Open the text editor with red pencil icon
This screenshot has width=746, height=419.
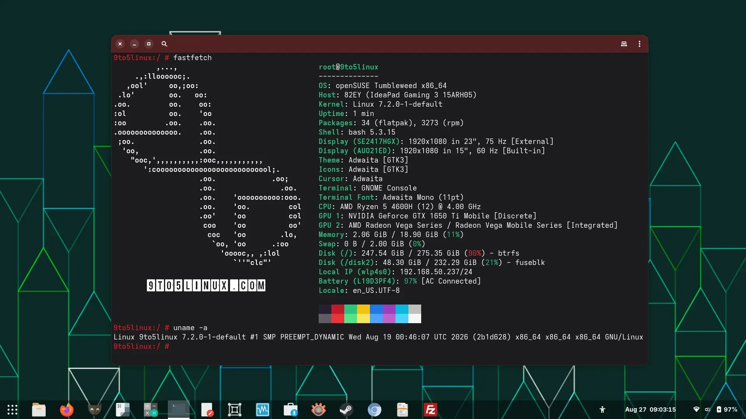pos(207,410)
